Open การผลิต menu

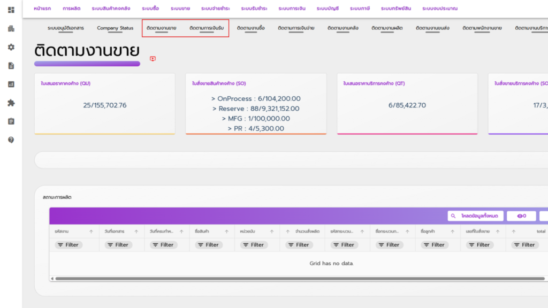tap(72, 9)
